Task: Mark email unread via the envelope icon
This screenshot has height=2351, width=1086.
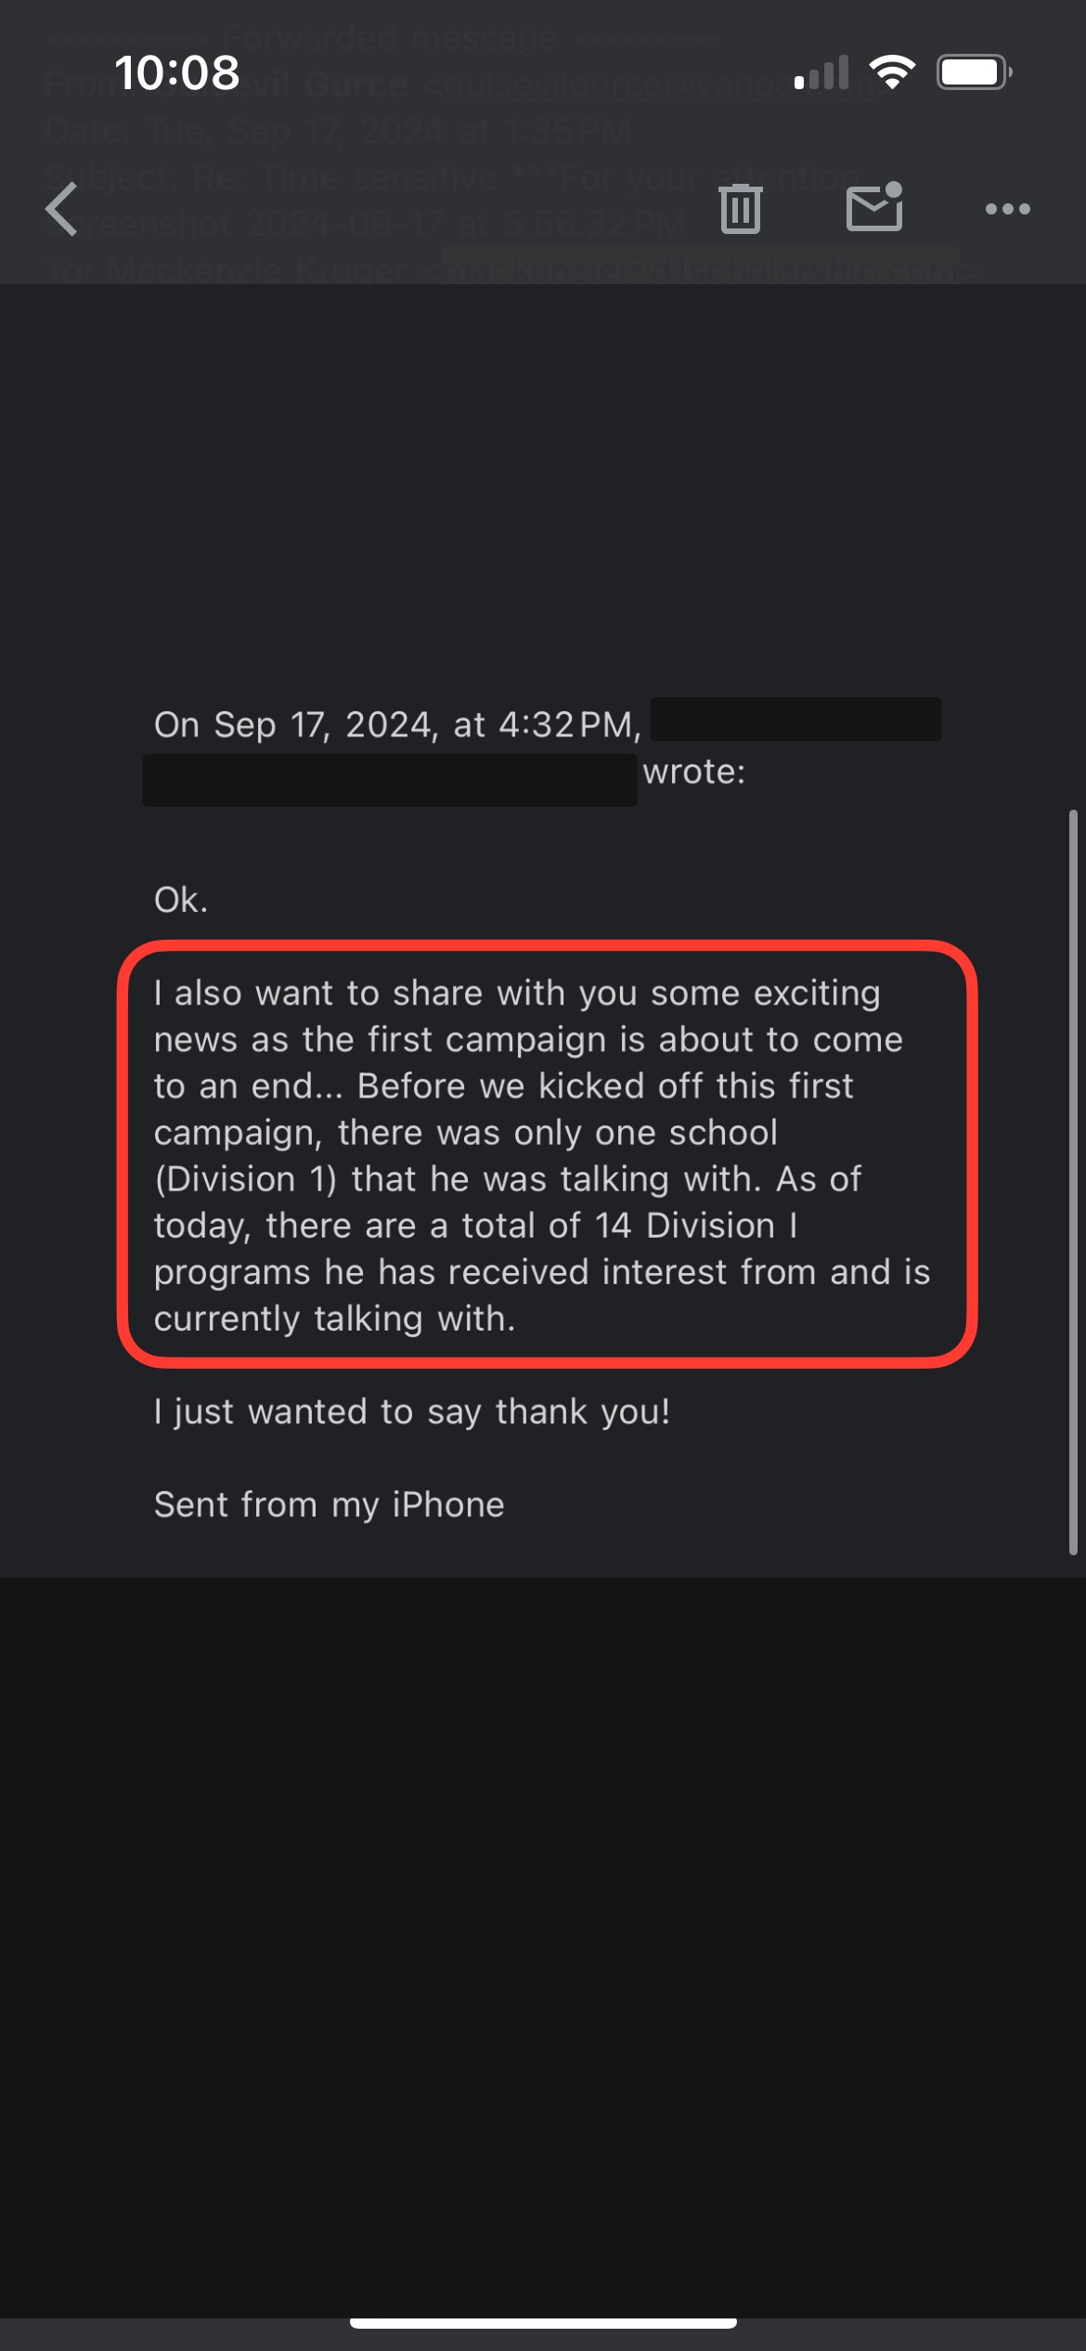Action: click(874, 207)
